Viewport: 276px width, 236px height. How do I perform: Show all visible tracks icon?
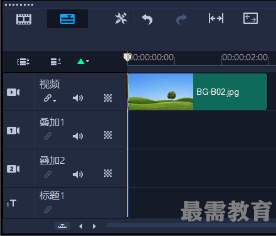click(x=23, y=62)
